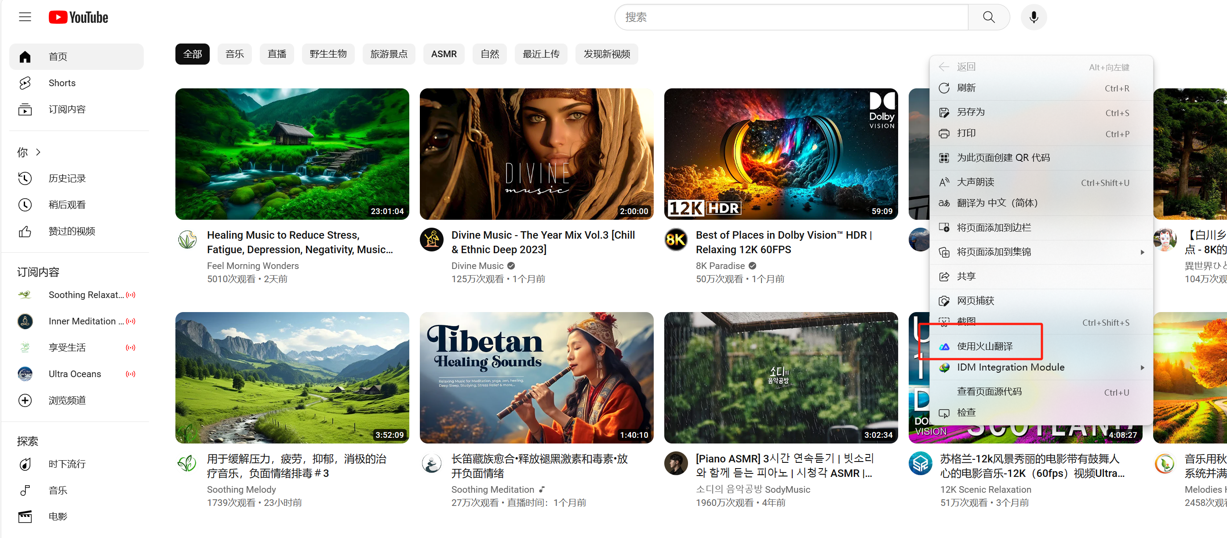Open SodyMusic channel avatar
This screenshot has width=1227, height=538.
[676, 463]
